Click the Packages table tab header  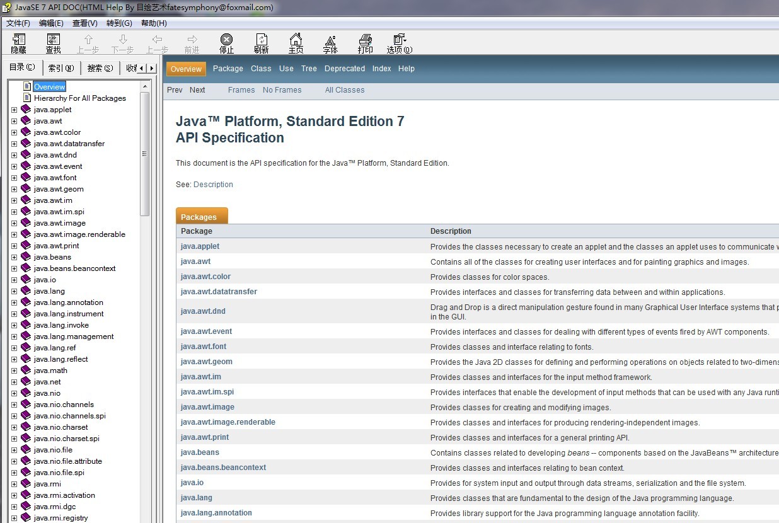(x=202, y=216)
